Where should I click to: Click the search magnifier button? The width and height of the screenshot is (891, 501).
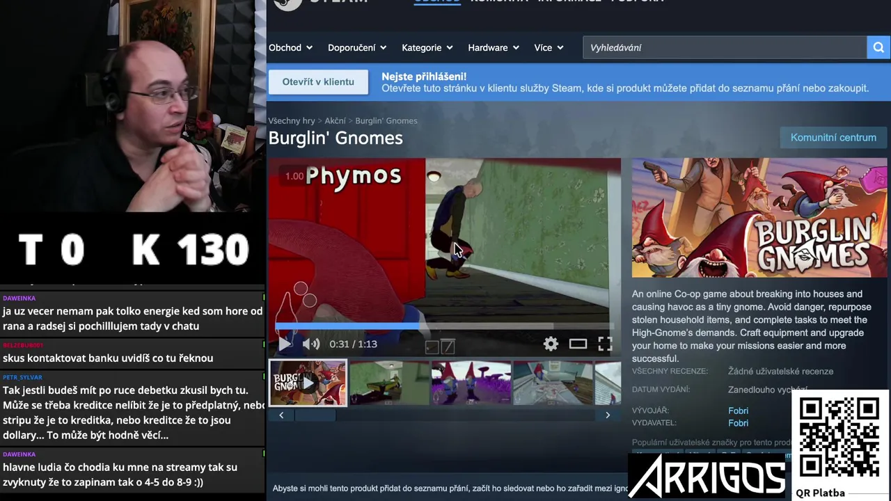coord(878,47)
